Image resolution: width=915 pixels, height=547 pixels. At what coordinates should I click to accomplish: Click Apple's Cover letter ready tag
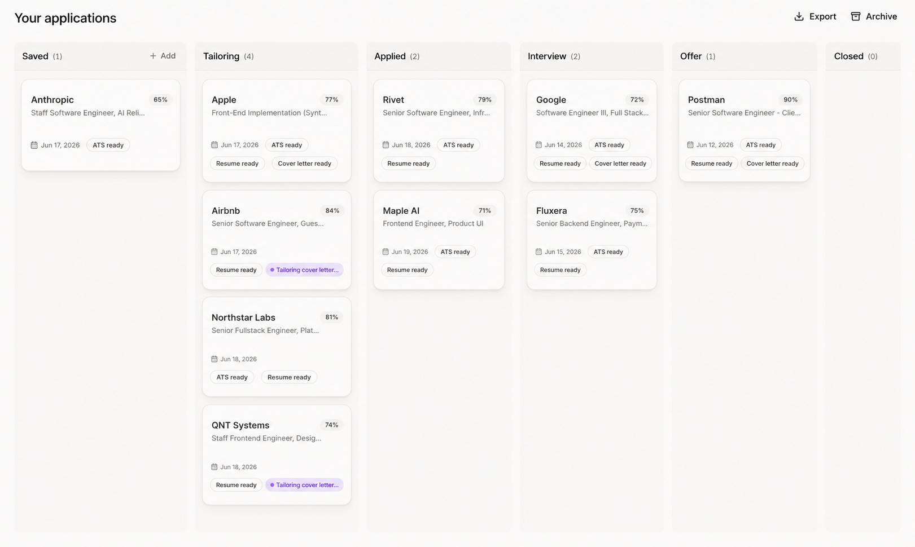coord(305,164)
